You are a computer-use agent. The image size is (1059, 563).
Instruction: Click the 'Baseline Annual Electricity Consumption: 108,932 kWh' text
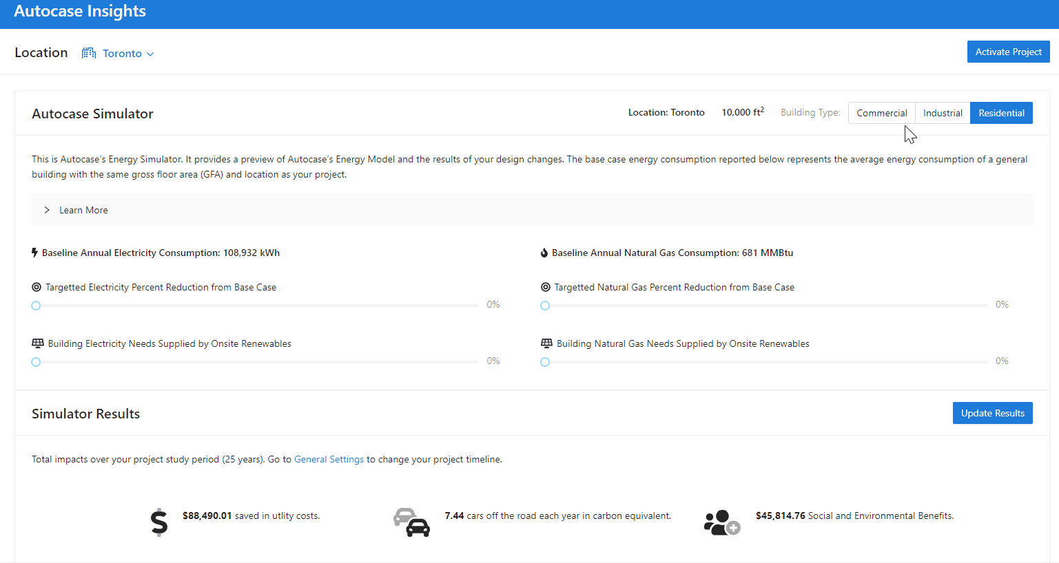pyautogui.click(x=161, y=253)
